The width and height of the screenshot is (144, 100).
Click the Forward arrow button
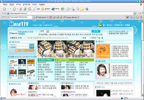click(14, 9)
